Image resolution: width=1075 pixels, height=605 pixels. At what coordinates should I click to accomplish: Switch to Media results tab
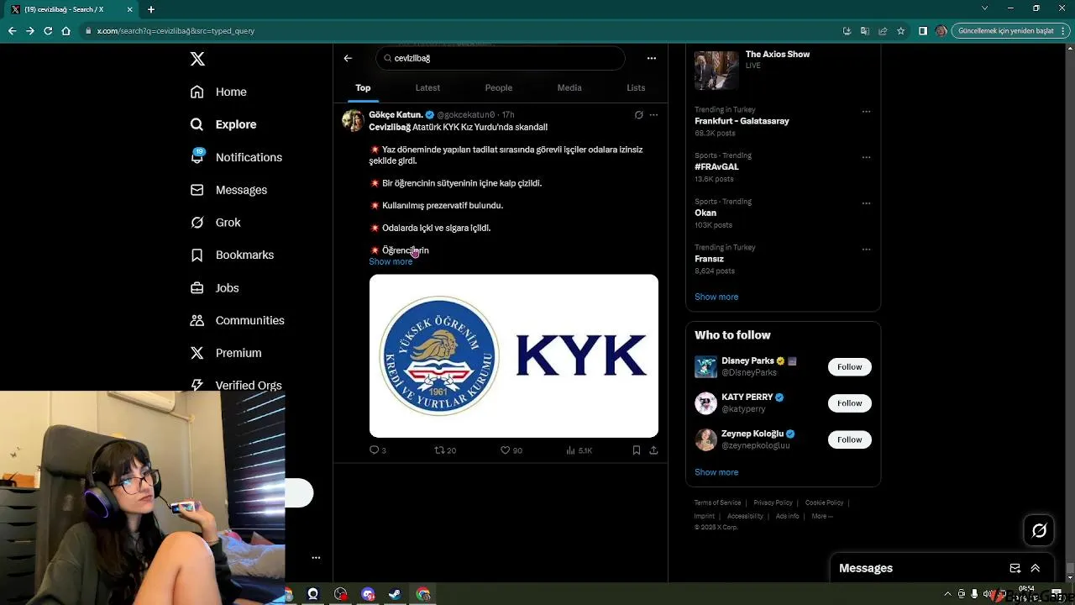pyautogui.click(x=569, y=87)
